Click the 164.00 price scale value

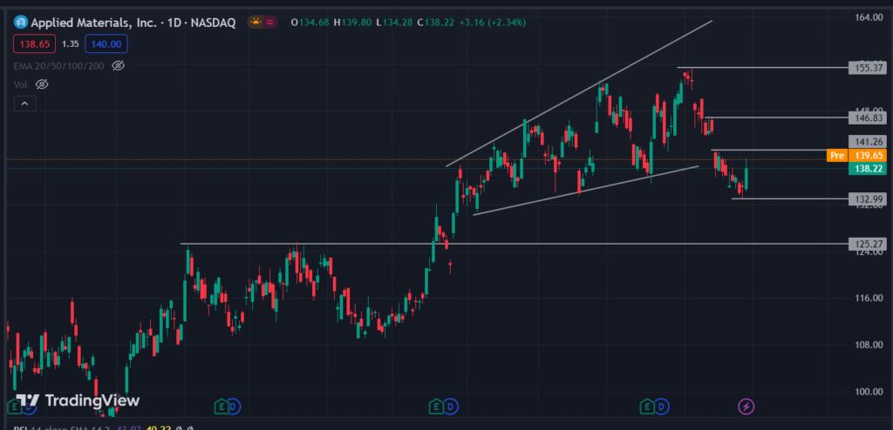pyautogui.click(x=868, y=17)
